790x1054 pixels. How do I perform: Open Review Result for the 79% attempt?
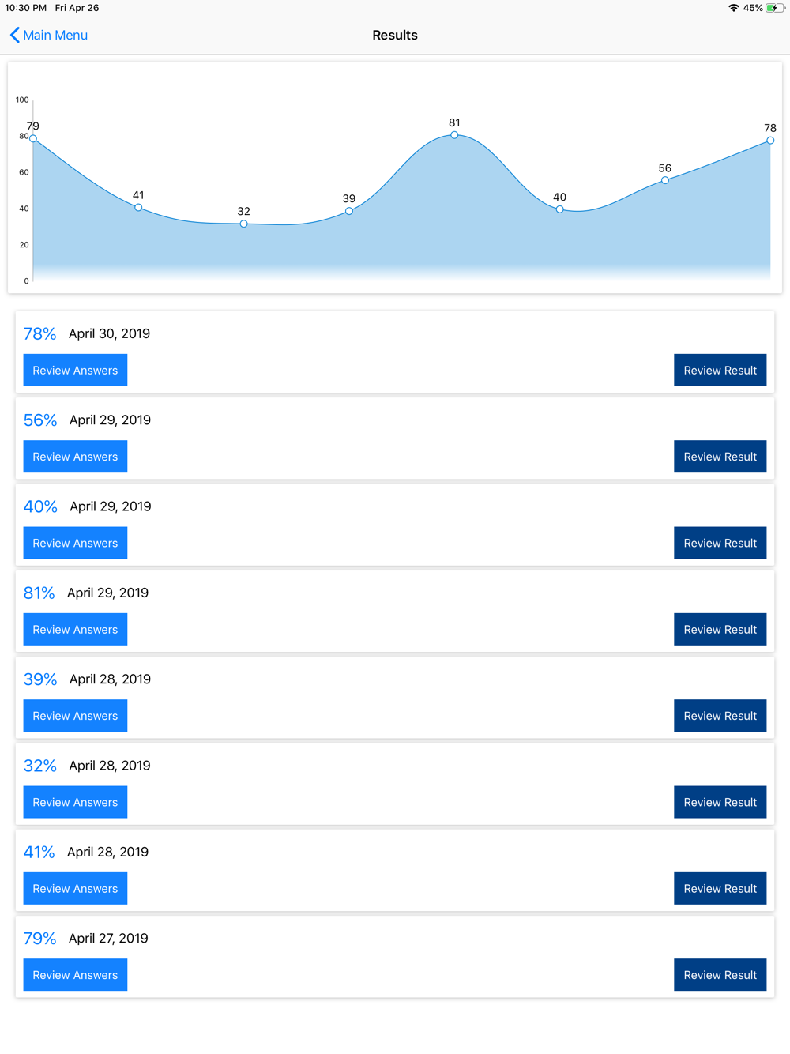[x=720, y=975]
